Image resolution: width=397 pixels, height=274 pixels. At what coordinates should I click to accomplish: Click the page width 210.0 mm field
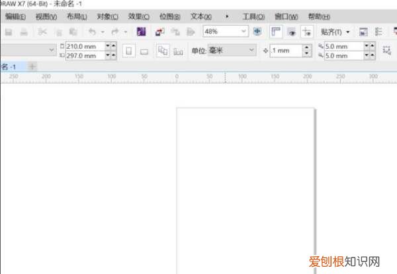pyautogui.click(x=85, y=46)
